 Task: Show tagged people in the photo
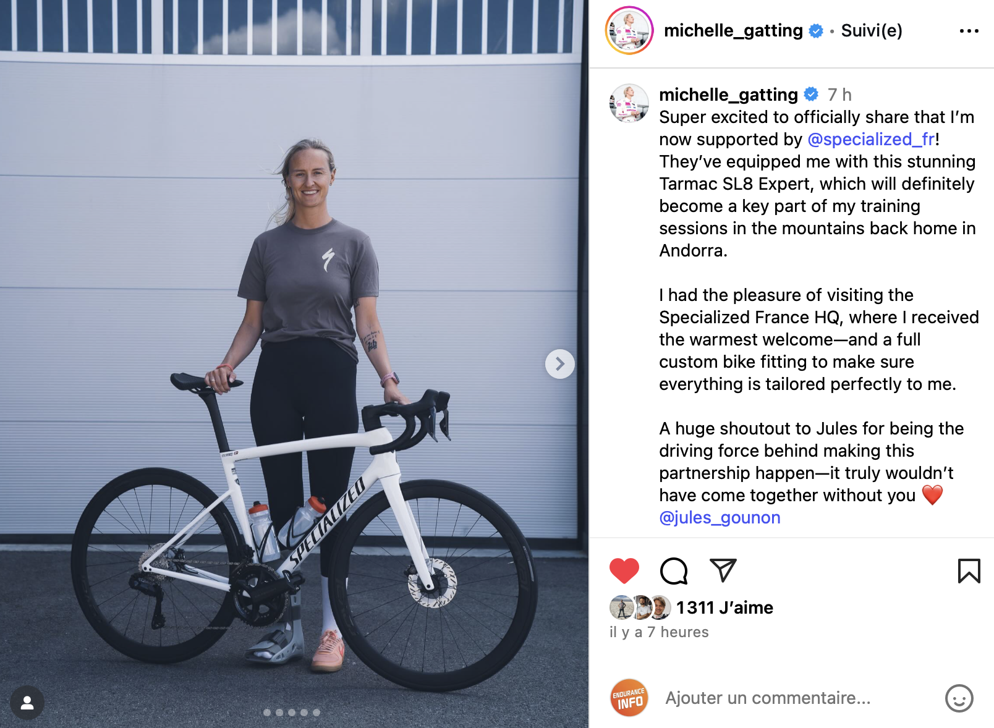(x=27, y=703)
